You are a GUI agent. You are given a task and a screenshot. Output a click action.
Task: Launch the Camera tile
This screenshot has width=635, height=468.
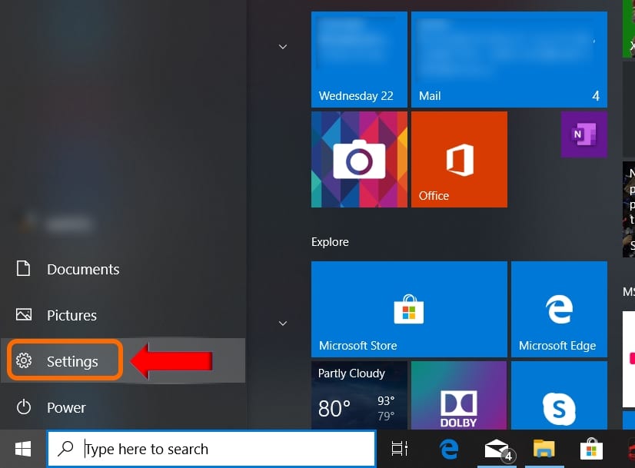[x=359, y=160]
